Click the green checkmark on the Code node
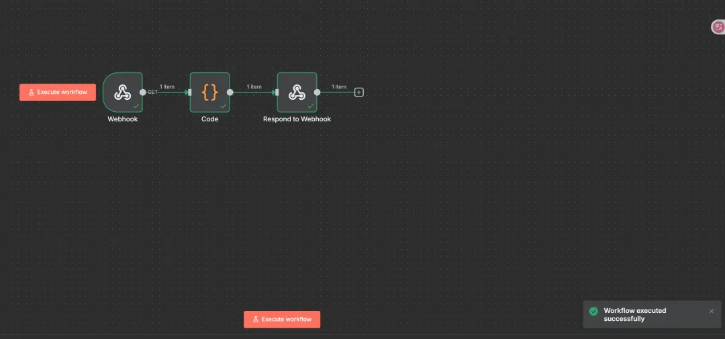The width and height of the screenshot is (725, 339). (x=223, y=106)
